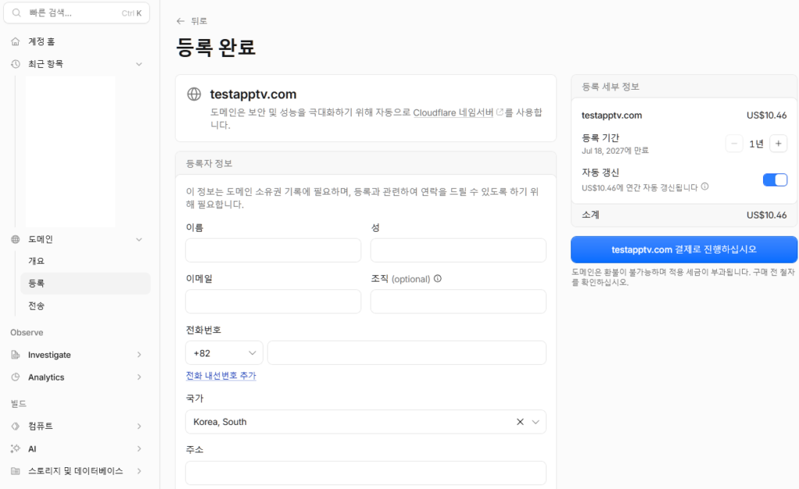Increase registration period with plus button
This screenshot has width=799, height=489.
[x=778, y=144]
